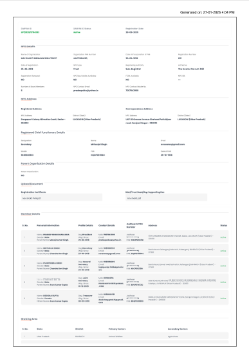Open the Registration Certificate PDF file field
This screenshot has width=249, height=357.
(62, 198)
